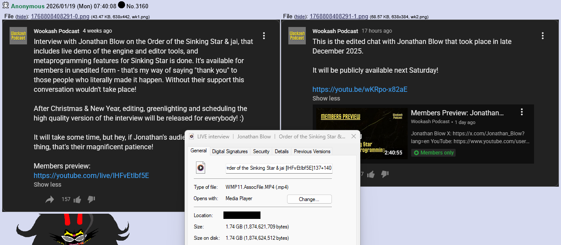This screenshot has height=245, width=561.
Task: Open three-dot menu of right Wookash post
Action: tap(542, 36)
